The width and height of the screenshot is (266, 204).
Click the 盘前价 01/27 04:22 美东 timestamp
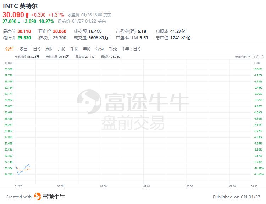(82, 21)
